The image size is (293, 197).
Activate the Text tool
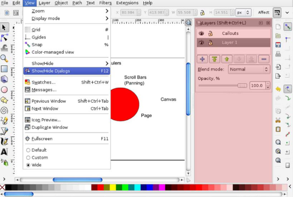[4, 152]
